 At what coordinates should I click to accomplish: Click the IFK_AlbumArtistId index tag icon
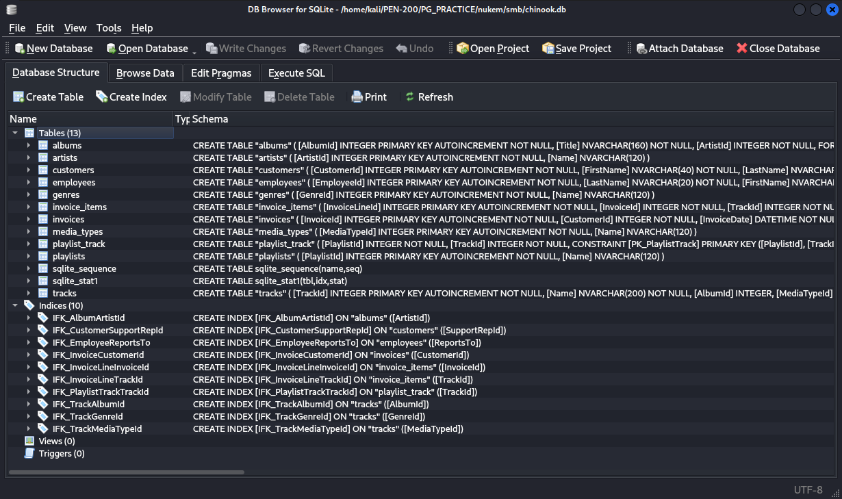click(42, 318)
